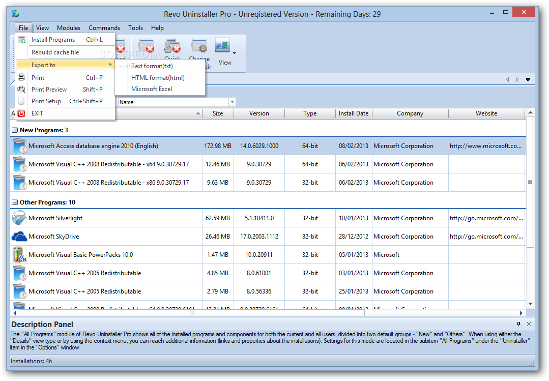
Task: Click the Visual C++ 2008 x64 icon
Action: (x=19, y=164)
